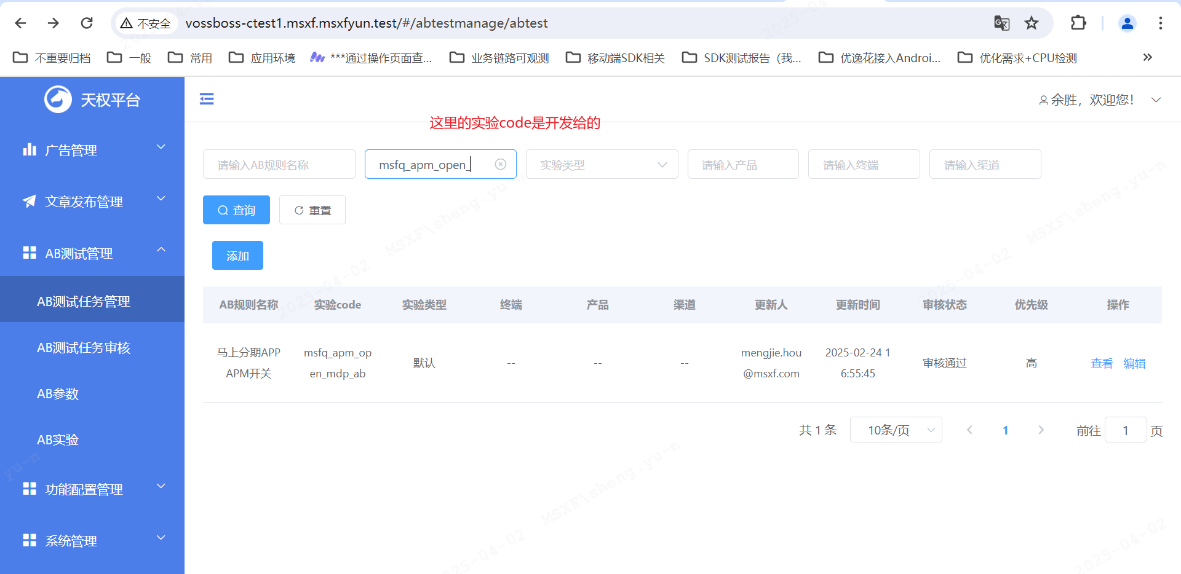Screen dimensions: 1181x574
Task: Expand the 功能配置管理 menu
Action: click(x=92, y=489)
